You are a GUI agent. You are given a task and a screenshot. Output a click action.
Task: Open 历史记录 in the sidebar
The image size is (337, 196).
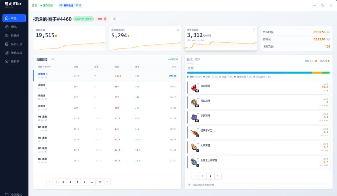14,44
